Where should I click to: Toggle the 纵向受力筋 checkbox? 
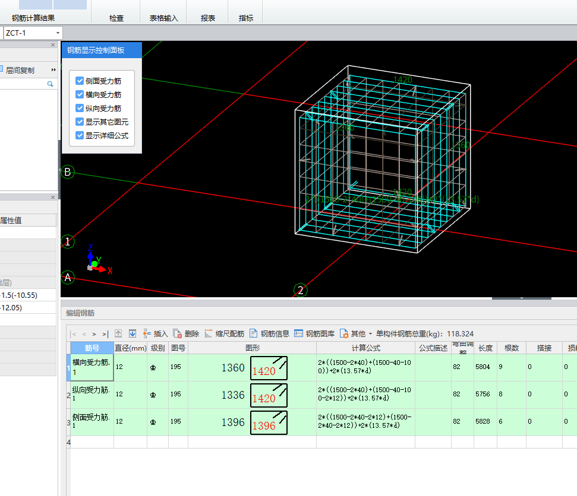coord(80,108)
